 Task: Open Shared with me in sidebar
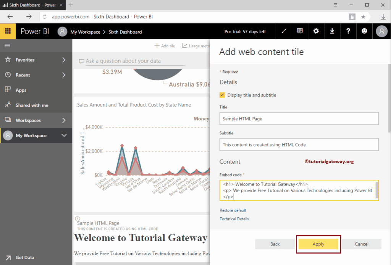click(x=32, y=105)
